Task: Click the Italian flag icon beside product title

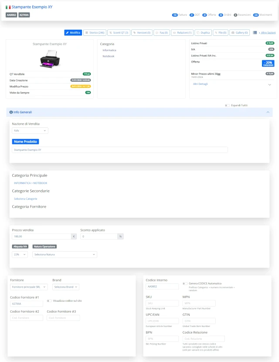Action: coord(8,7)
